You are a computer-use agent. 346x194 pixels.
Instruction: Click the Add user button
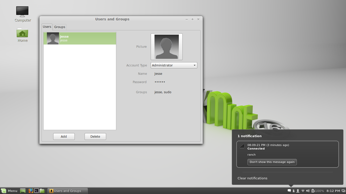pos(64,136)
